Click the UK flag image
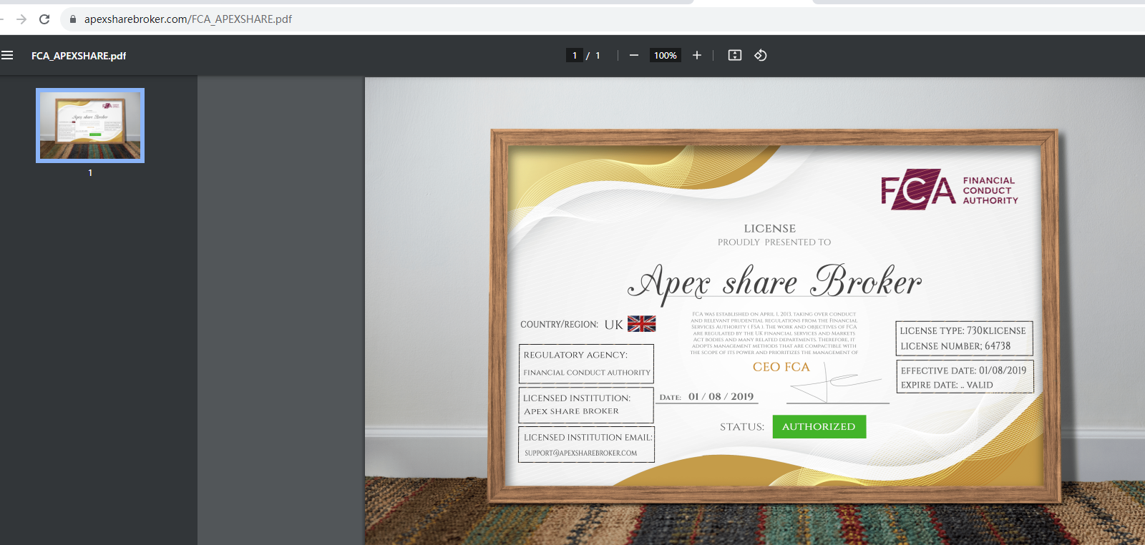 pos(642,324)
